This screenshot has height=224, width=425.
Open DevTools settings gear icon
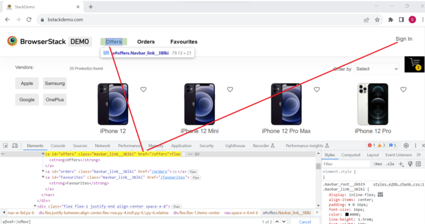click(406, 145)
